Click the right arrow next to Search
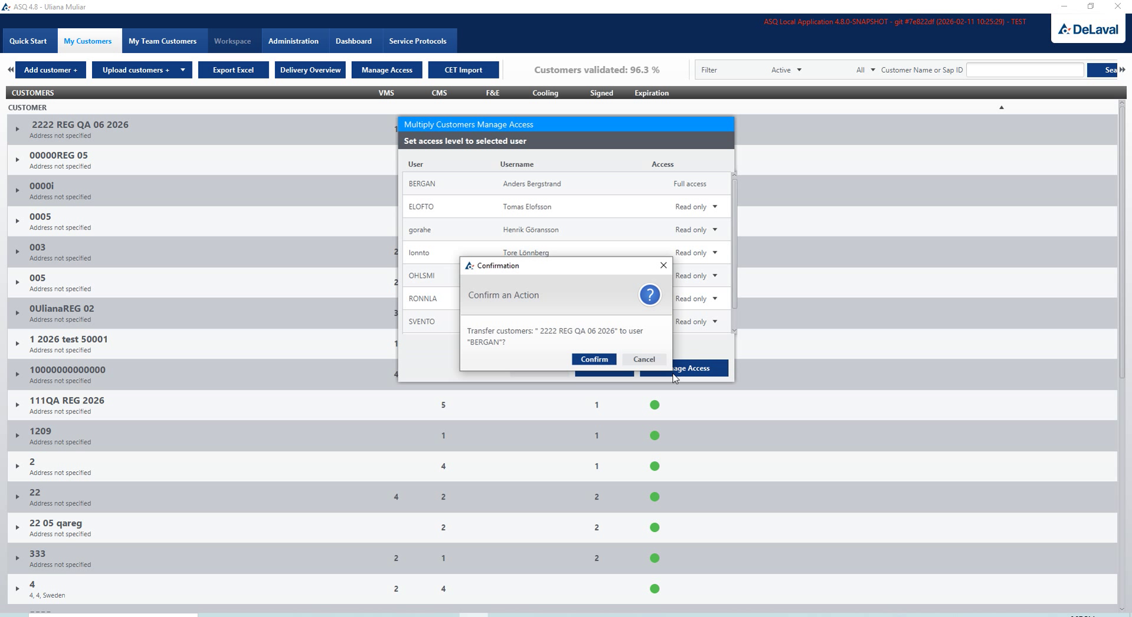This screenshot has height=617, width=1132. tap(1122, 70)
